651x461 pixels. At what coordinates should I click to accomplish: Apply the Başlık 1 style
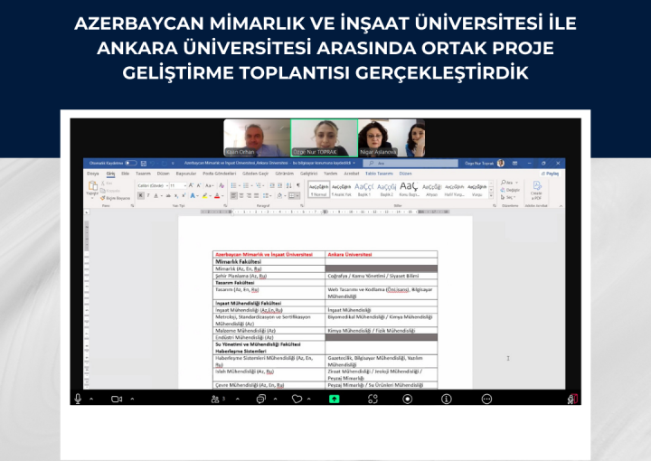point(364,189)
